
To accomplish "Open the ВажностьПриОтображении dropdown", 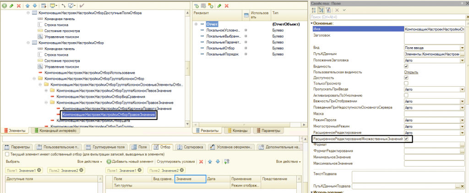I will pyautogui.click(x=462, y=101).
